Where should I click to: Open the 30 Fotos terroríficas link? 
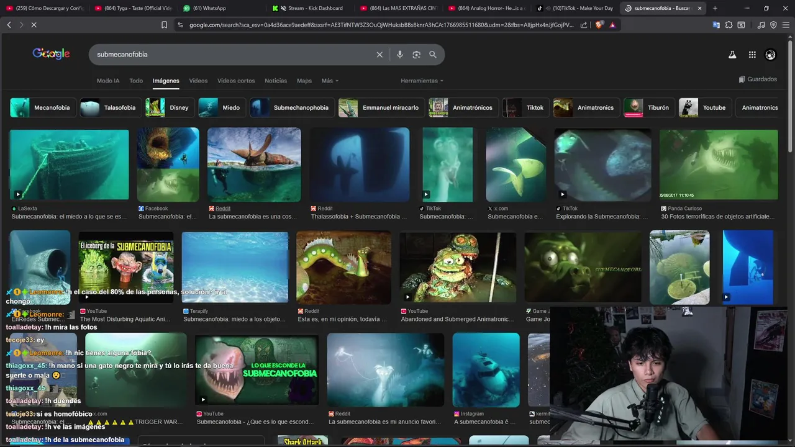[x=718, y=217]
